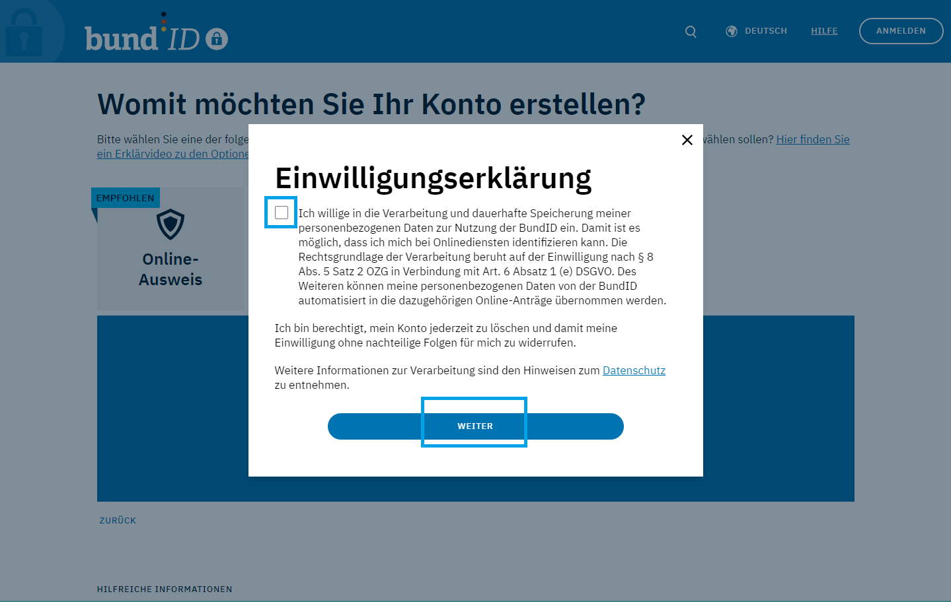Open the HILFE link in the header
Viewport: 951px width, 602px height.
click(x=824, y=31)
